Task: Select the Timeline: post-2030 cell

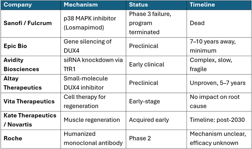Action: click(x=219, y=120)
